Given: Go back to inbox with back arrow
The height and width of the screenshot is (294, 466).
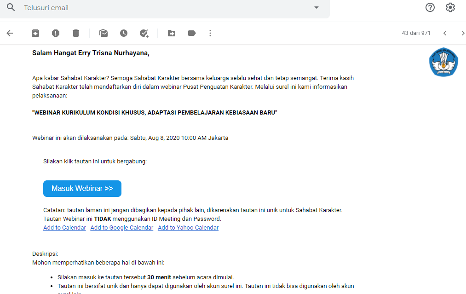Looking at the screenshot, I should [10, 33].
